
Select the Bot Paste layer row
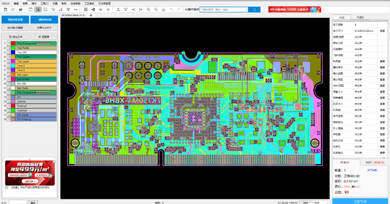[36, 88]
